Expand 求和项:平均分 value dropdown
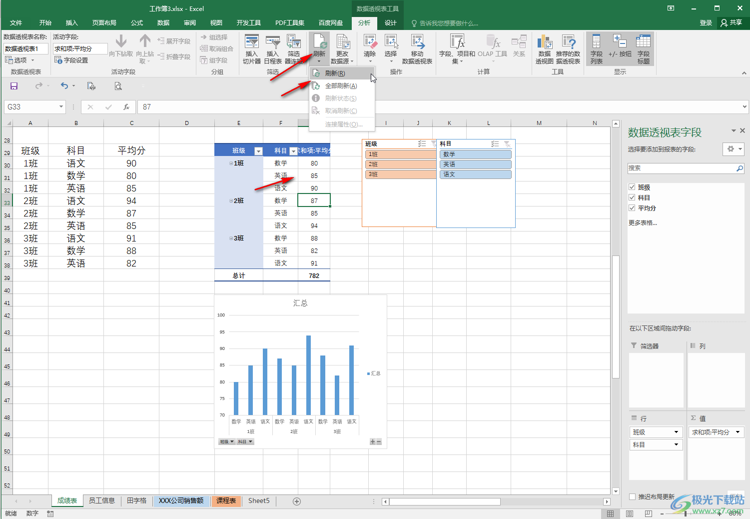The width and height of the screenshot is (750, 519). (x=738, y=432)
